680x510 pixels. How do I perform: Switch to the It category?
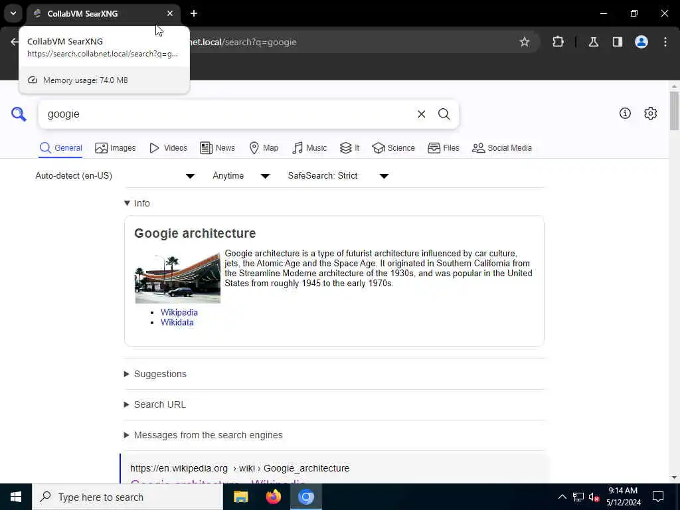coord(349,148)
